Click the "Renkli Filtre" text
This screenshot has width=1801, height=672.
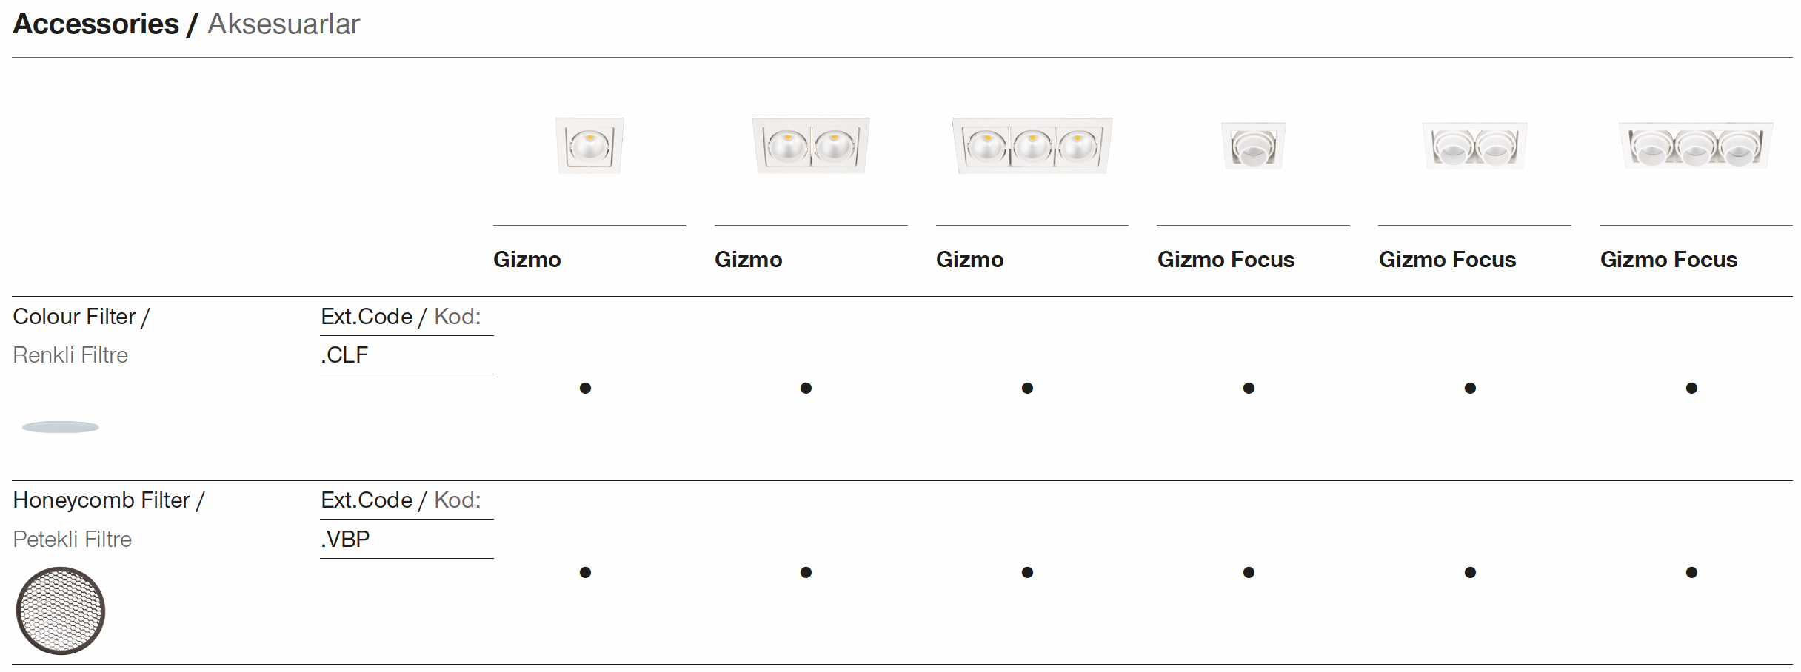(x=70, y=355)
